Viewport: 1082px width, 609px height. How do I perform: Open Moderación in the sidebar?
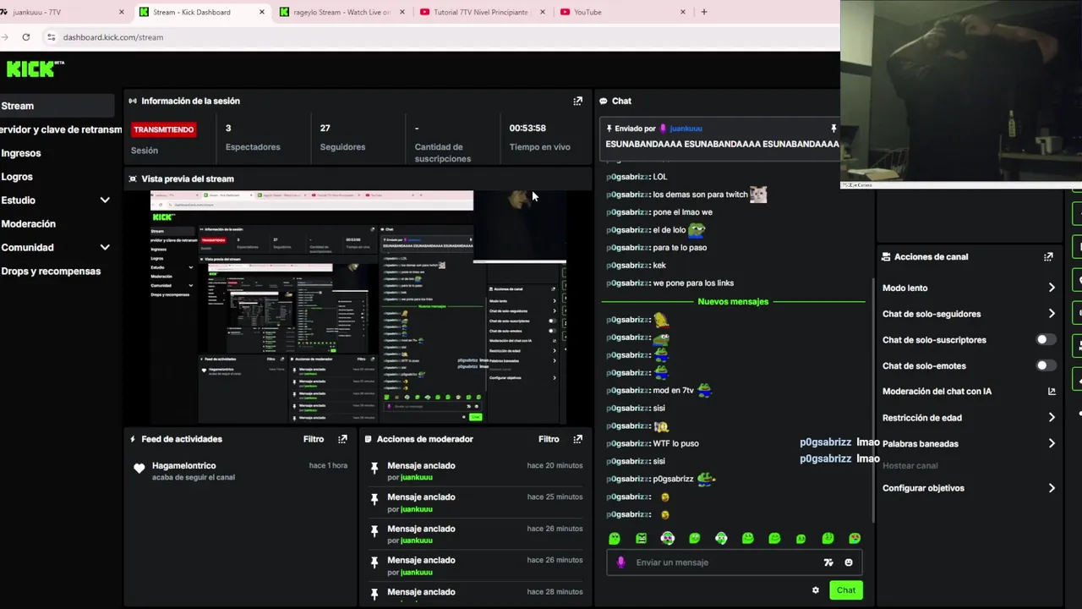[28, 224]
